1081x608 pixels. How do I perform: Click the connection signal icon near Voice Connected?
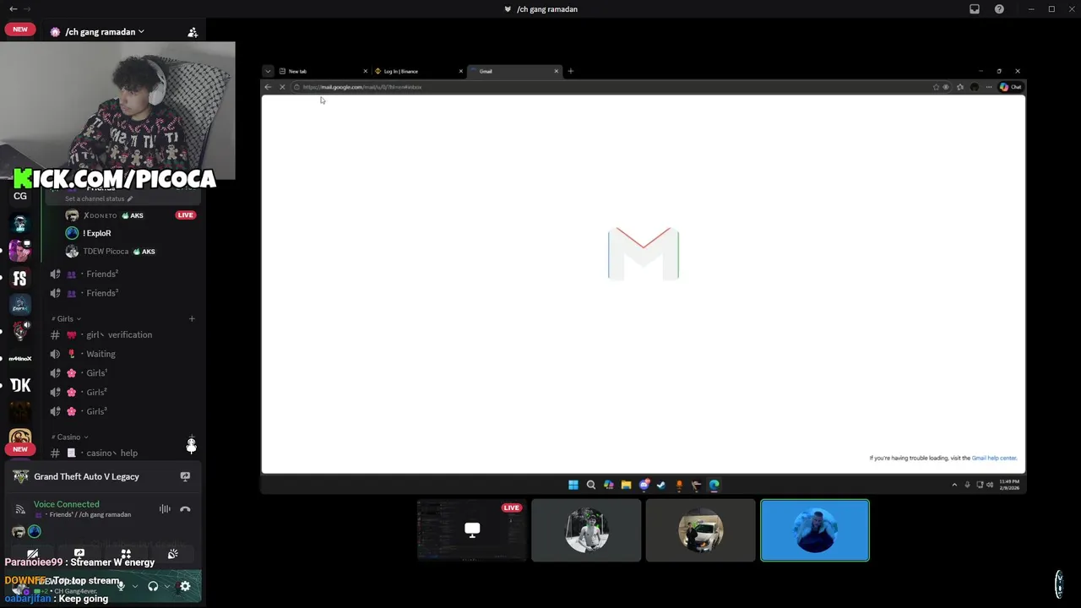click(20, 509)
